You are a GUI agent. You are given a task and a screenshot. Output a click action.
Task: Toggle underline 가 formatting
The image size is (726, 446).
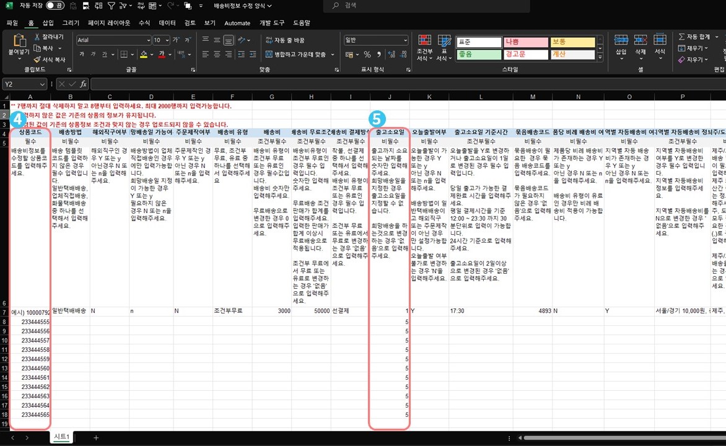tap(104, 55)
